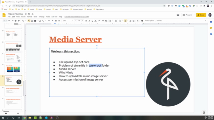
Task: Open the font family dropdown
Action: click(x=68, y=21)
